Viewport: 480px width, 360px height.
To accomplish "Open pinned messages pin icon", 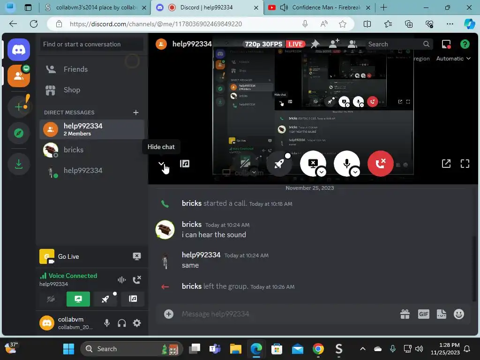I will [x=315, y=44].
